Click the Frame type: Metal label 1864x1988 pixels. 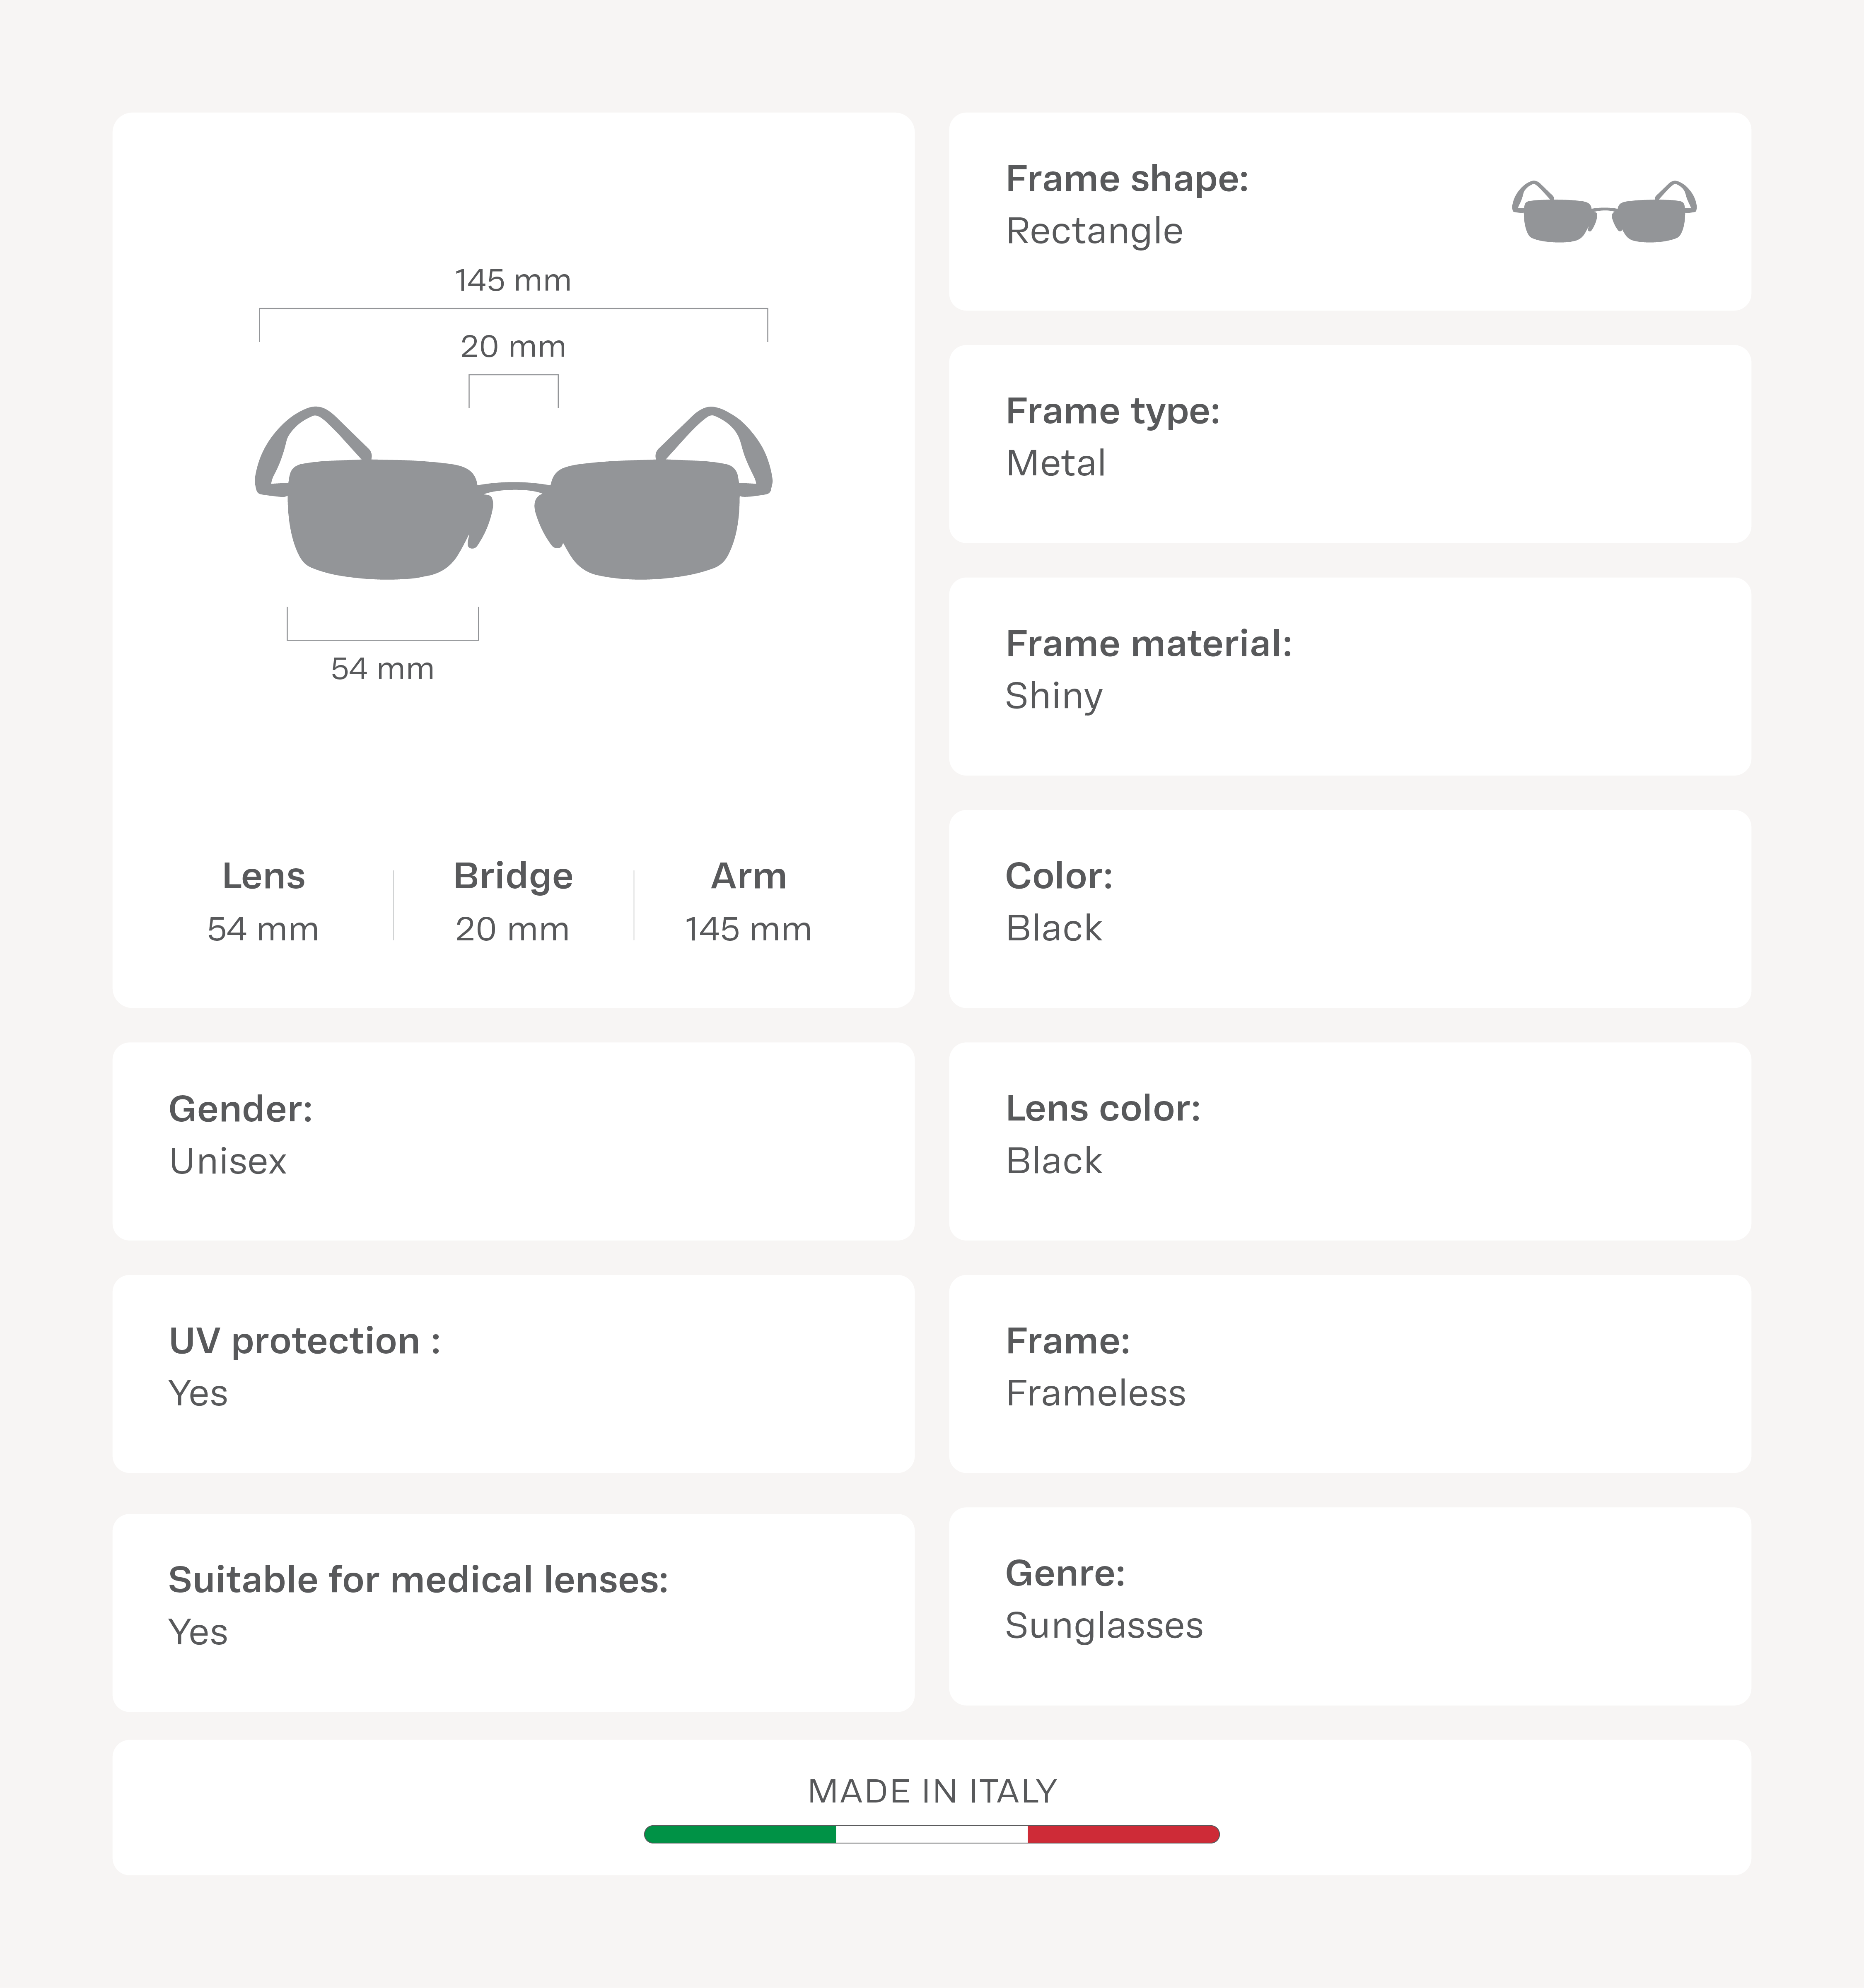tap(1113, 437)
